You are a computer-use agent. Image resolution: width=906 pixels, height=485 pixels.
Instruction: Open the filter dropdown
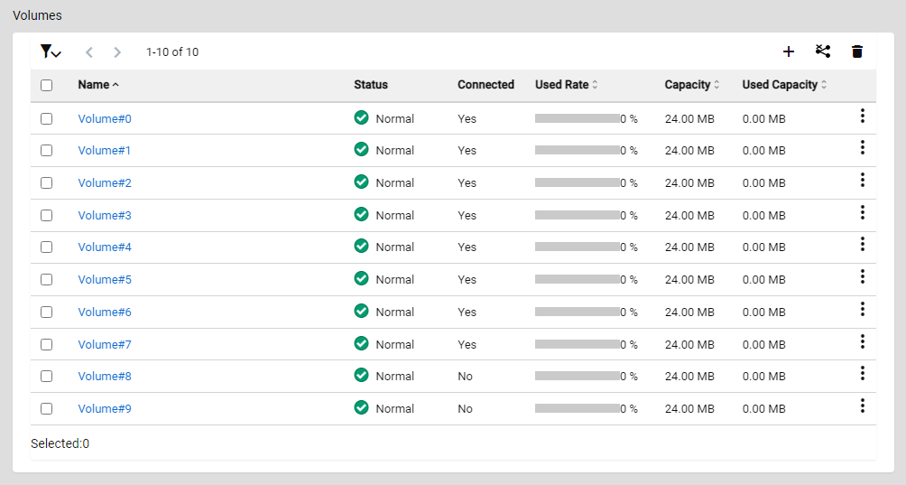coord(51,52)
